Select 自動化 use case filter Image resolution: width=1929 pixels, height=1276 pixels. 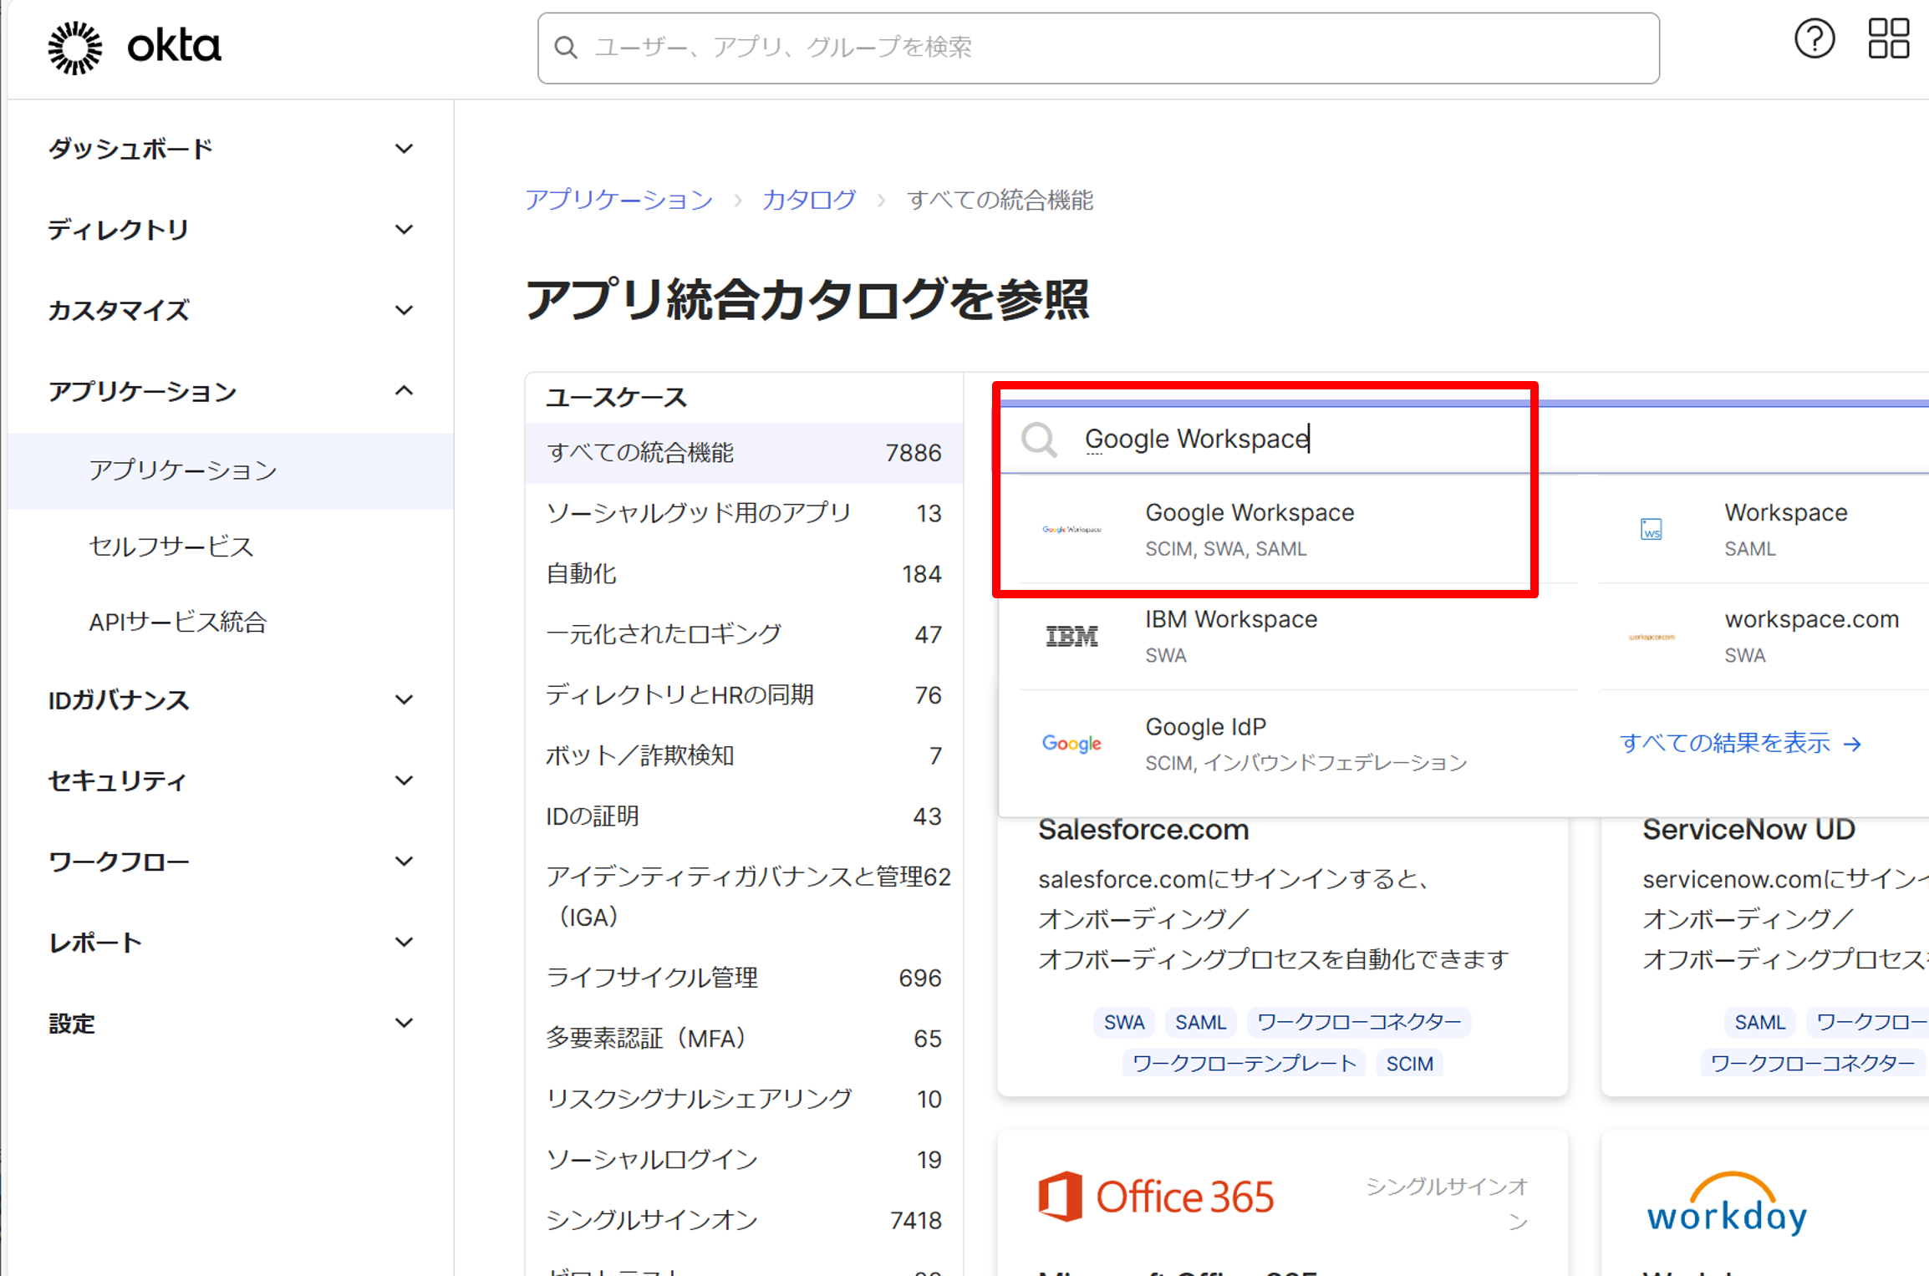(744, 574)
